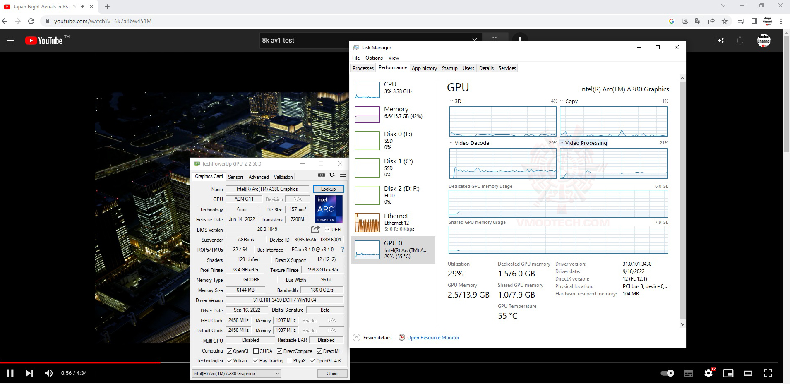Open the 3D engine graph selector
790x384 pixels.
[451, 101]
